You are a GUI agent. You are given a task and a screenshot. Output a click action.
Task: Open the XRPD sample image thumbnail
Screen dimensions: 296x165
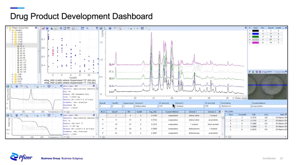267,86
